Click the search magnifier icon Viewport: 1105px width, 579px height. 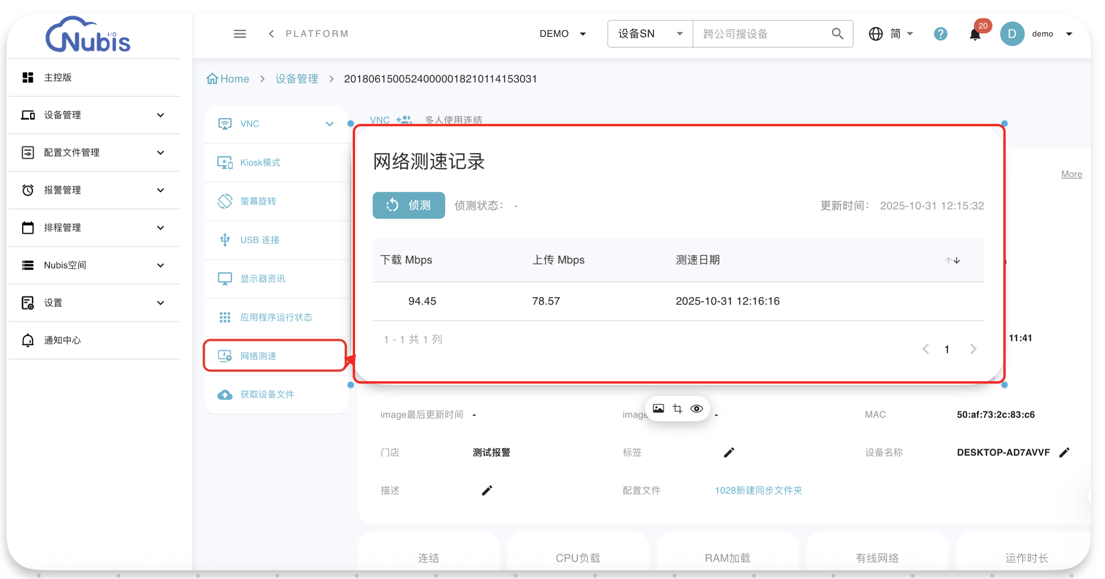click(x=837, y=33)
